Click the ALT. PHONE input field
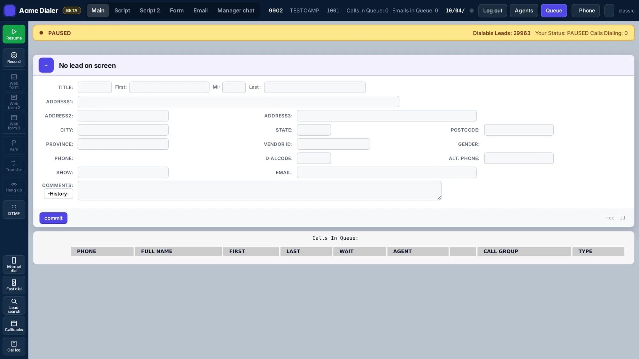639x359 pixels. click(519, 158)
